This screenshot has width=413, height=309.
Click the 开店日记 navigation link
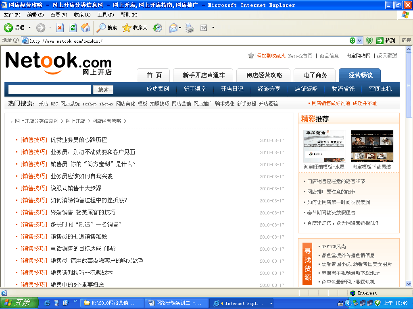click(x=232, y=89)
